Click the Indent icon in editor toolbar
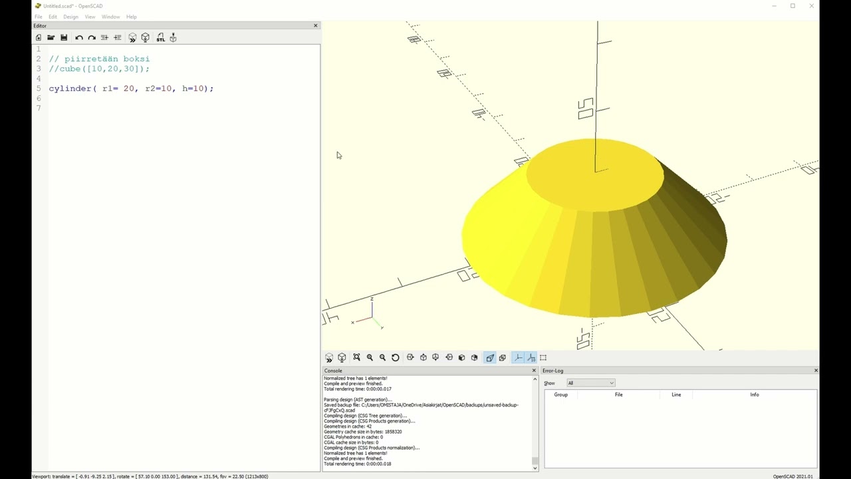This screenshot has width=851, height=479. [118, 38]
